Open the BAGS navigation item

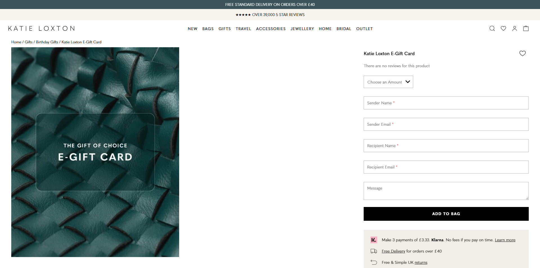tap(208, 29)
